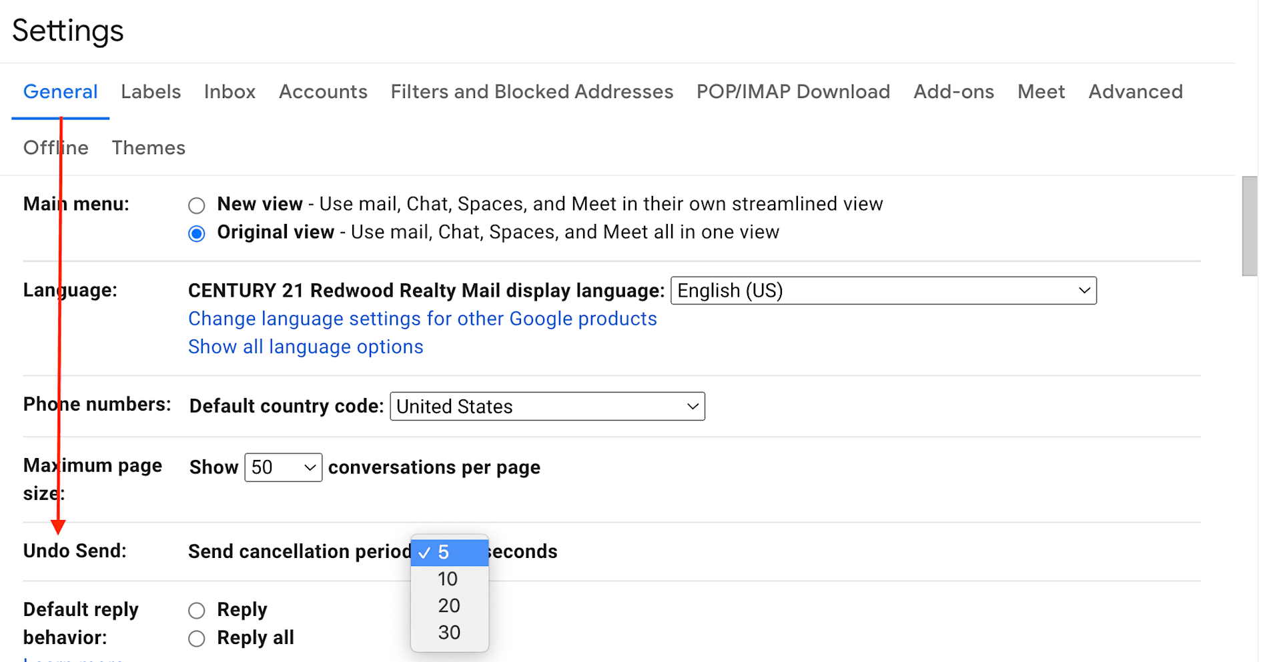Click the vertical scrollbar thumb
Screen dimensions: 1281x662
pos(1249,225)
